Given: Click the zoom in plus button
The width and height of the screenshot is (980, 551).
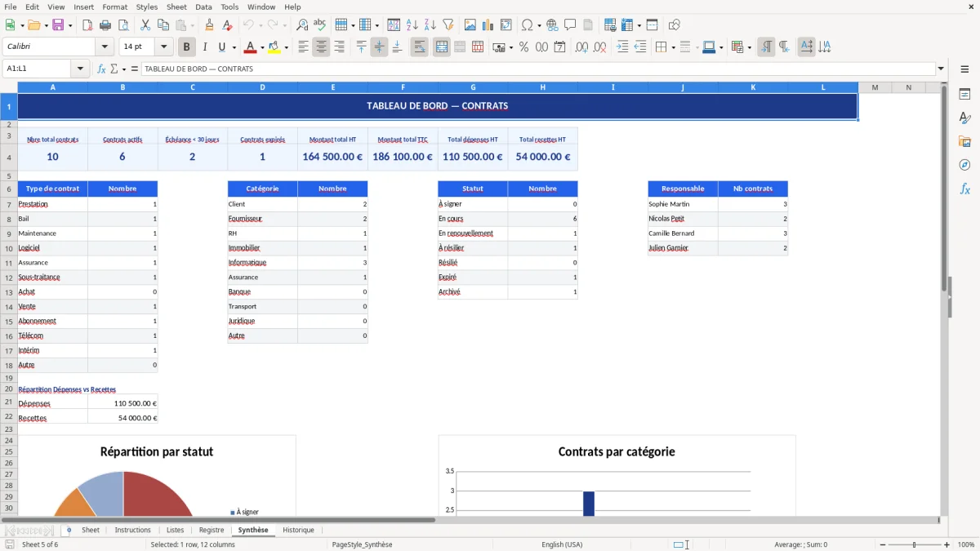Looking at the screenshot, I should 947,544.
